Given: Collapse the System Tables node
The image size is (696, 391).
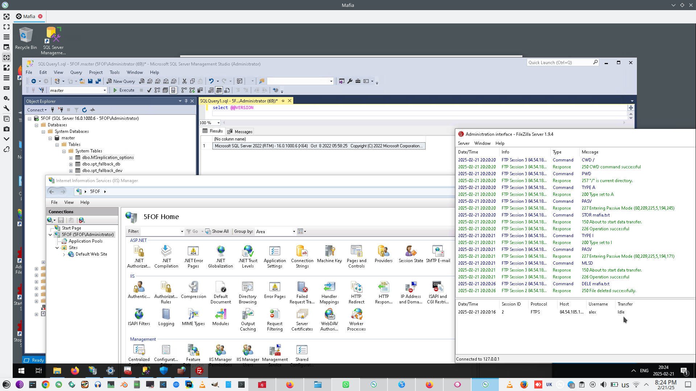Looking at the screenshot, I should (64, 151).
